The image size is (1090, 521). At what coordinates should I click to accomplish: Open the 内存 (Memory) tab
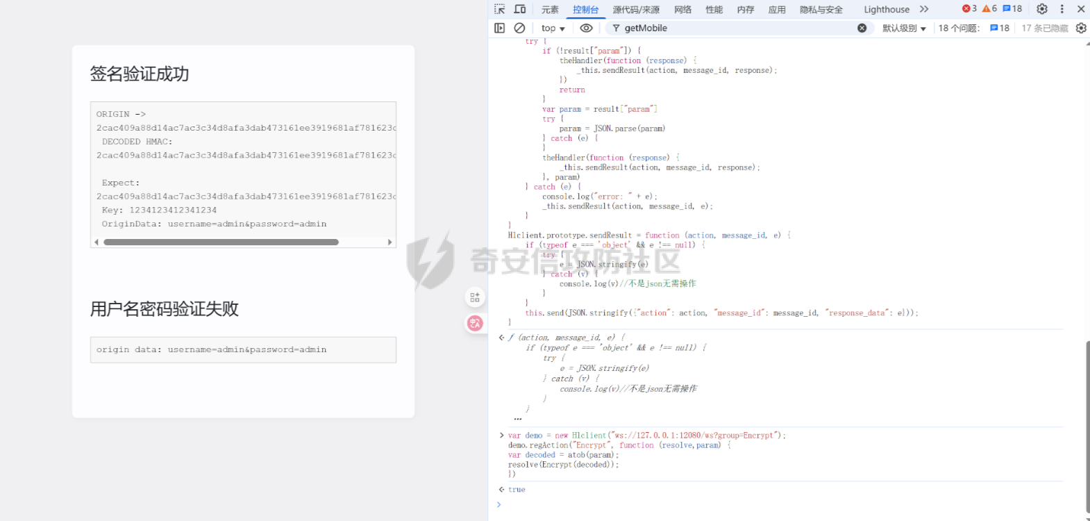(x=746, y=9)
